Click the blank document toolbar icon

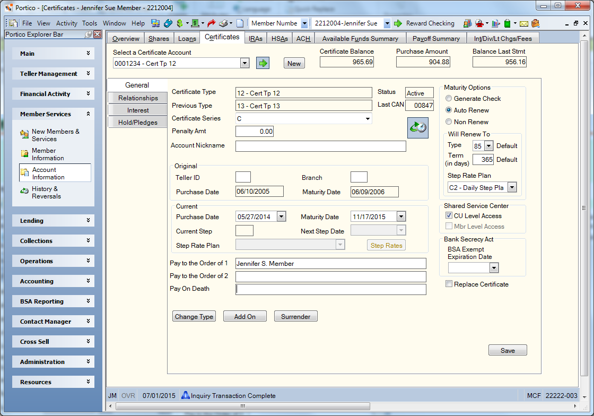click(240, 23)
